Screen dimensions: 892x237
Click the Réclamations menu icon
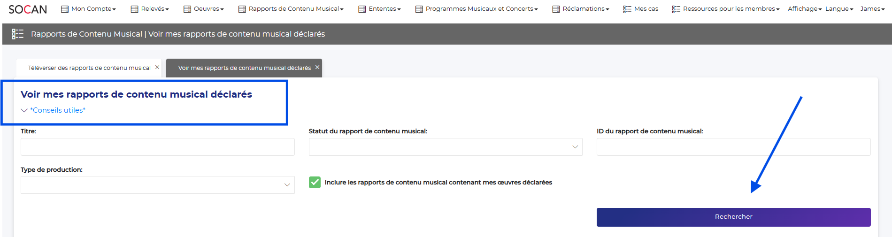point(556,9)
